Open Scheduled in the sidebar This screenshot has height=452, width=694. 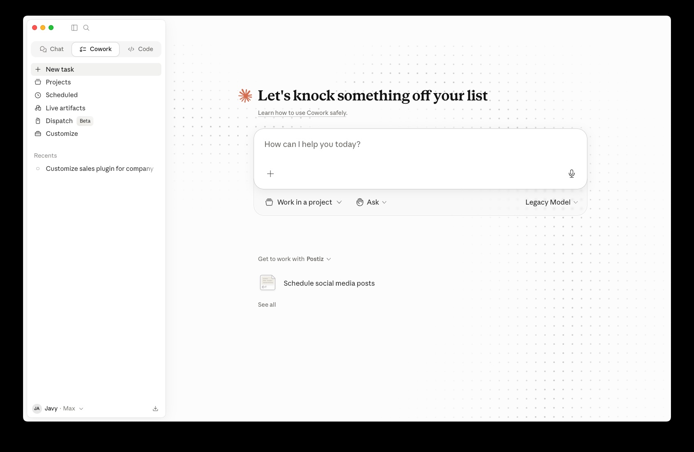(x=96, y=95)
